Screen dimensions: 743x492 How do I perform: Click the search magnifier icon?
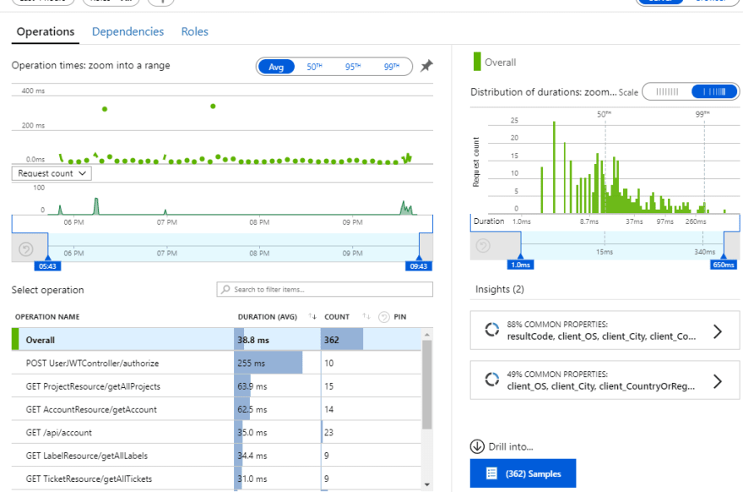coord(225,289)
